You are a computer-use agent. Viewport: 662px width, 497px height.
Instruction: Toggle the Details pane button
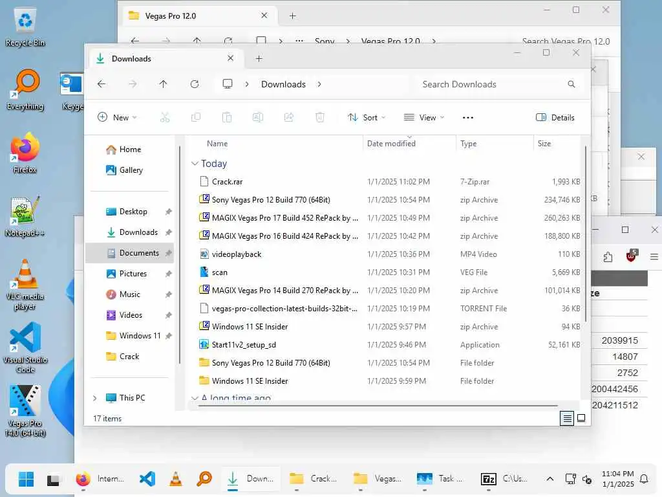click(x=555, y=118)
